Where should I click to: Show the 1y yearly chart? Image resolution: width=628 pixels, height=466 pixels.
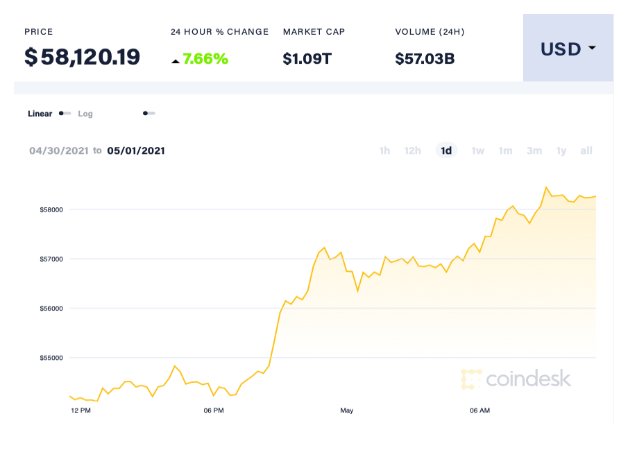[561, 150]
